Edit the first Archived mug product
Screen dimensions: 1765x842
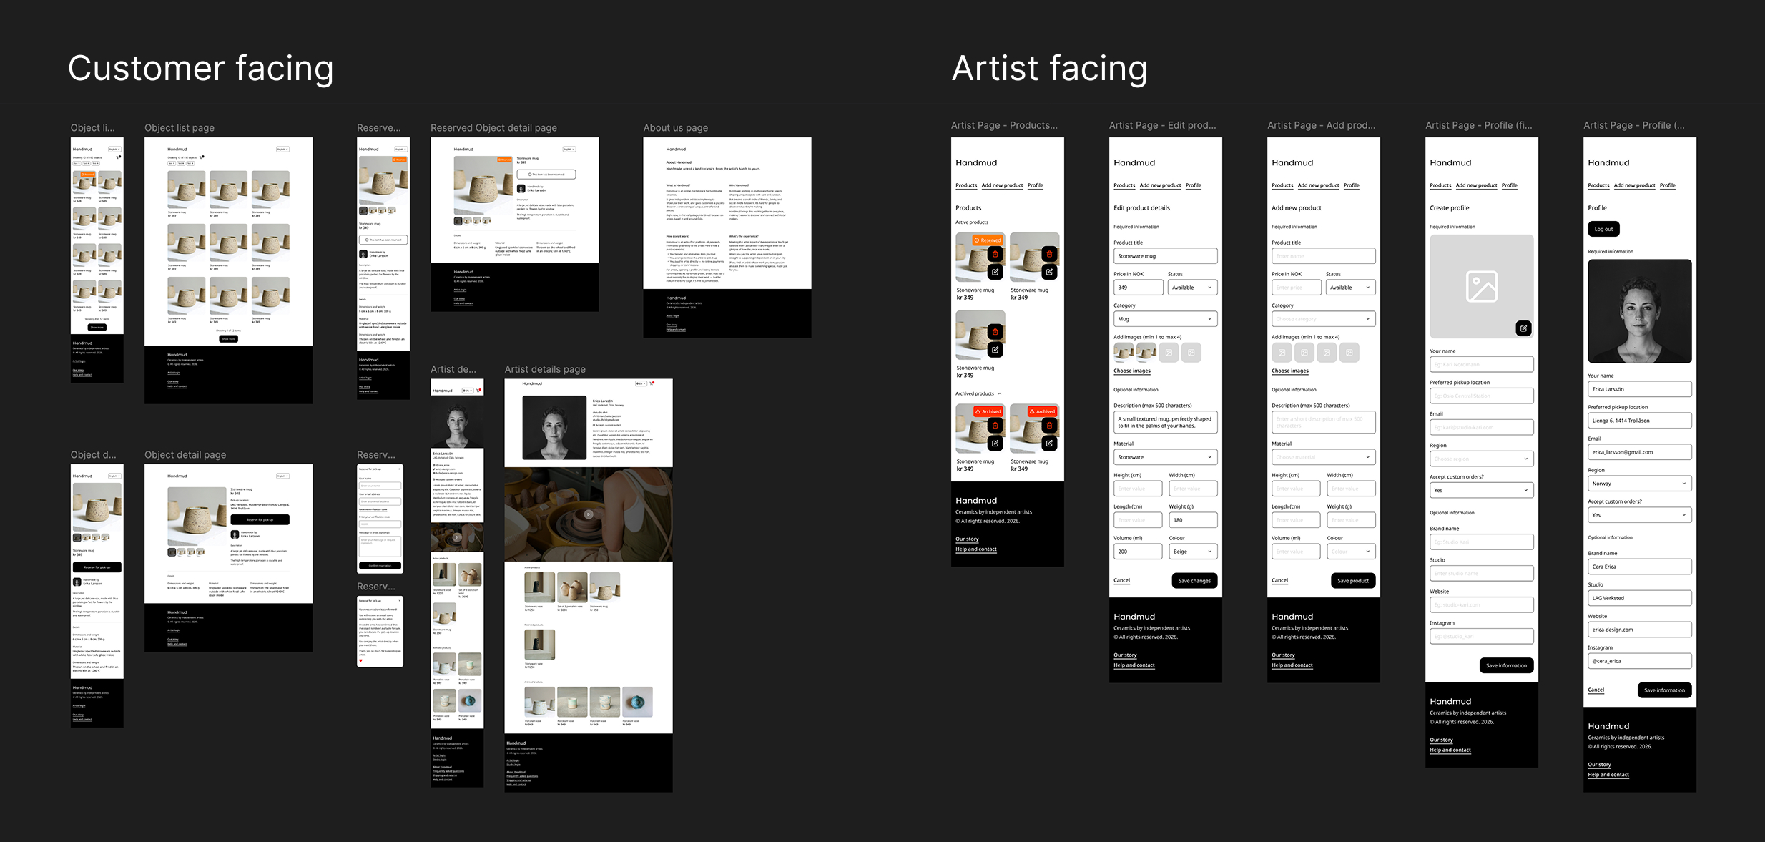995,444
